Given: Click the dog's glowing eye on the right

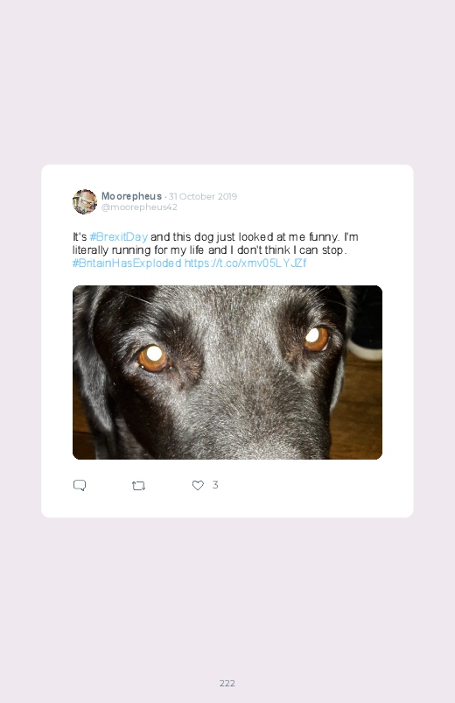Looking at the screenshot, I should pyautogui.click(x=316, y=338).
